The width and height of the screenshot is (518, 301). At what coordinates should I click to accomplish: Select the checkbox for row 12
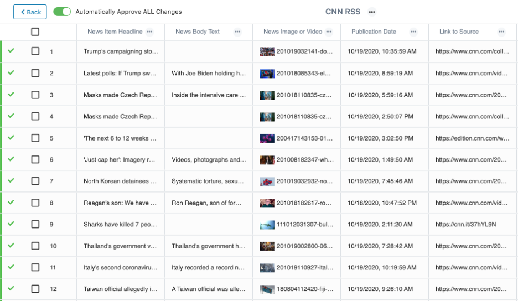click(35, 289)
